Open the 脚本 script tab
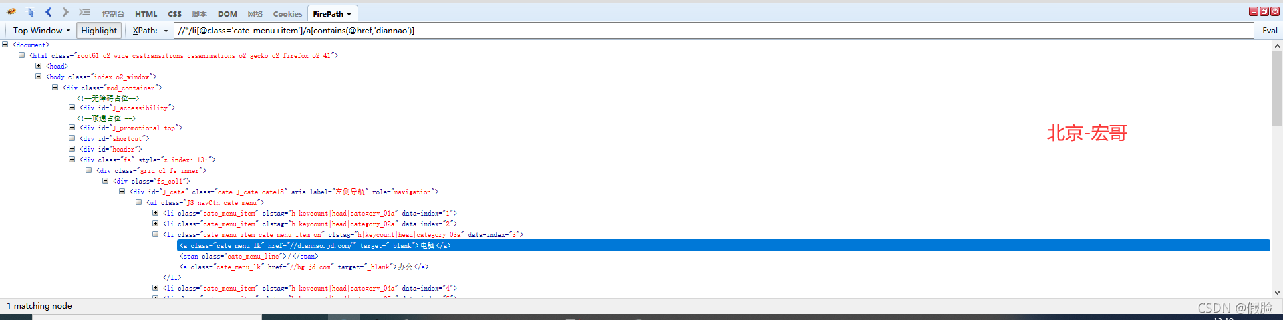The width and height of the screenshot is (1283, 320). pyautogui.click(x=199, y=13)
